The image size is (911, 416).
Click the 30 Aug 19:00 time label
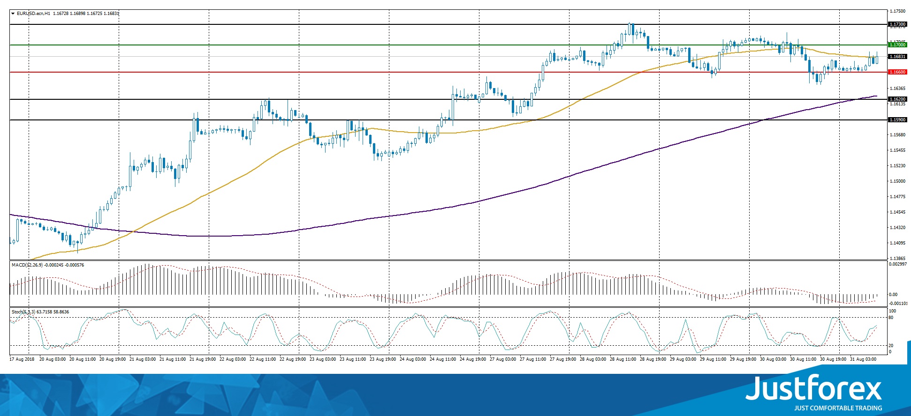tap(833, 359)
